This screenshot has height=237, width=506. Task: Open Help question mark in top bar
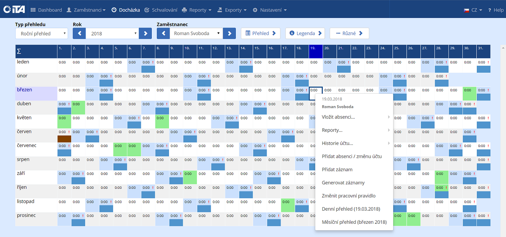(495, 10)
